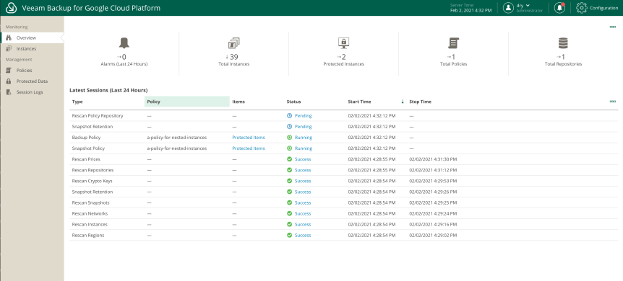623x281 pixels.
Task: Click the Veeam logo icon
Action: click(x=12, y=8)
